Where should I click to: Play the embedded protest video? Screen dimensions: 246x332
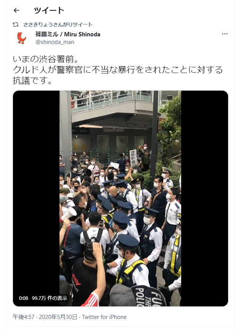pyautogui.click(x=120, y=199)
